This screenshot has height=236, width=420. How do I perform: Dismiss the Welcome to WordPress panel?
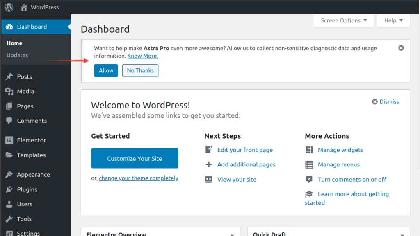point(386,102)
